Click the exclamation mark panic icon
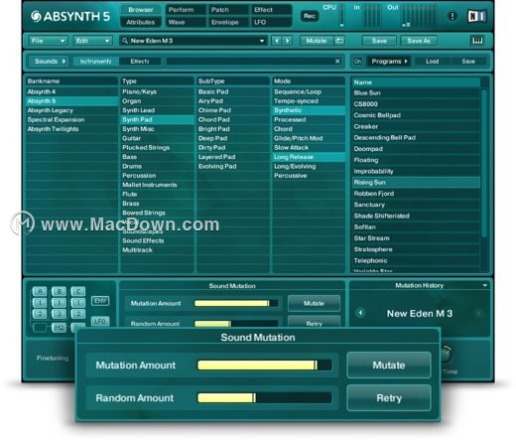The height and width of the screenshot is (447, 516). 452,16
